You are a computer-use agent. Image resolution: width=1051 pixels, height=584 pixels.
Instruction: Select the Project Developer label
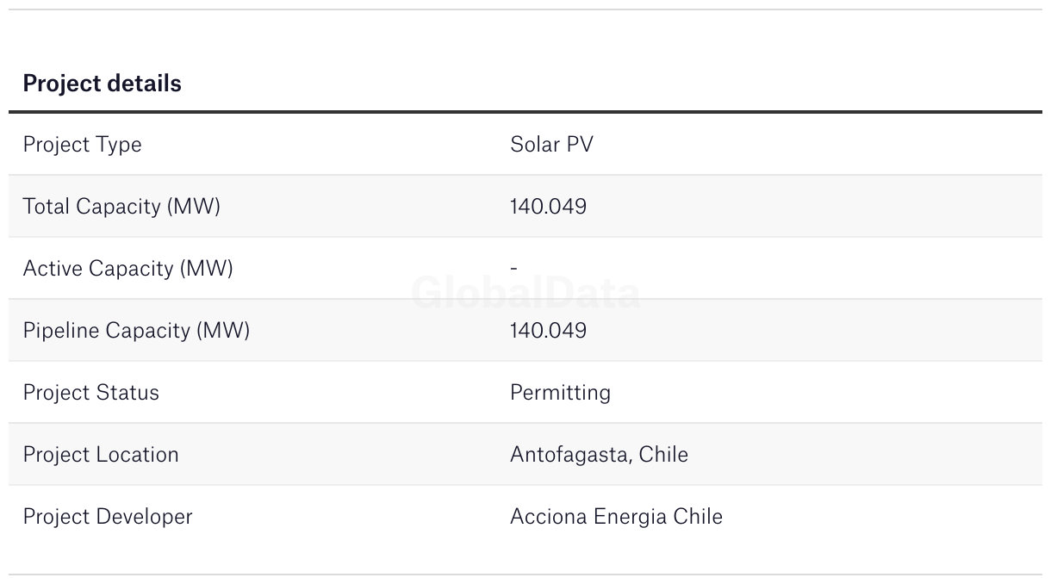108,517
